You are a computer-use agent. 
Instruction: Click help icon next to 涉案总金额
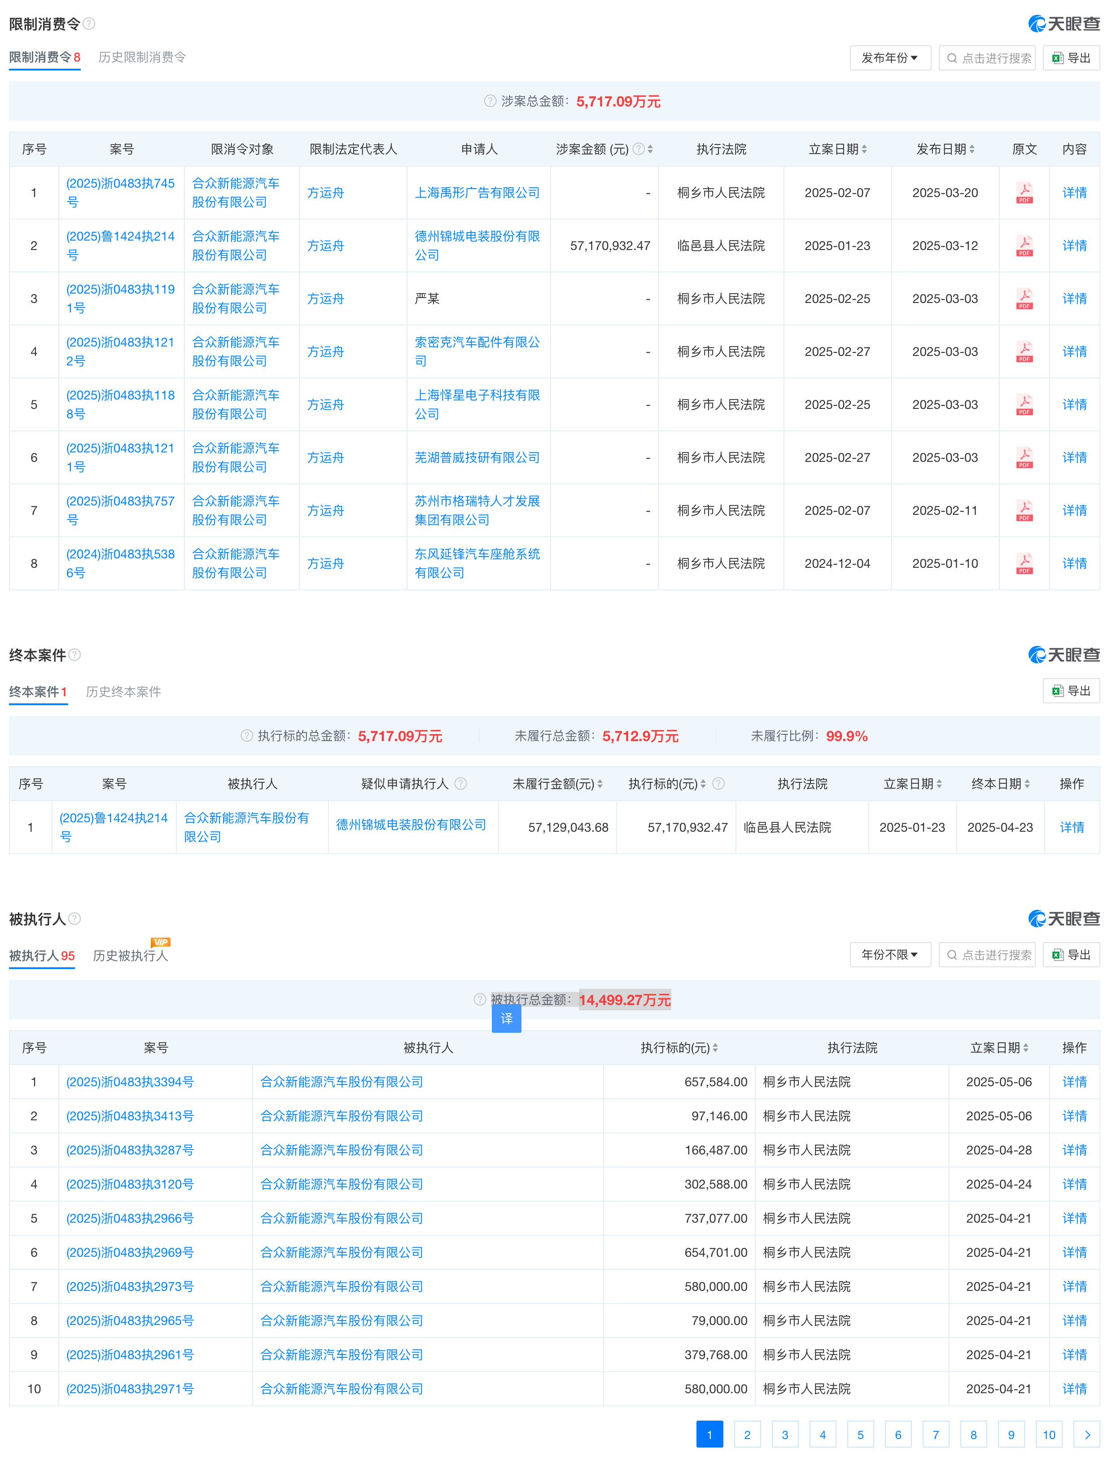click(490, 101)
